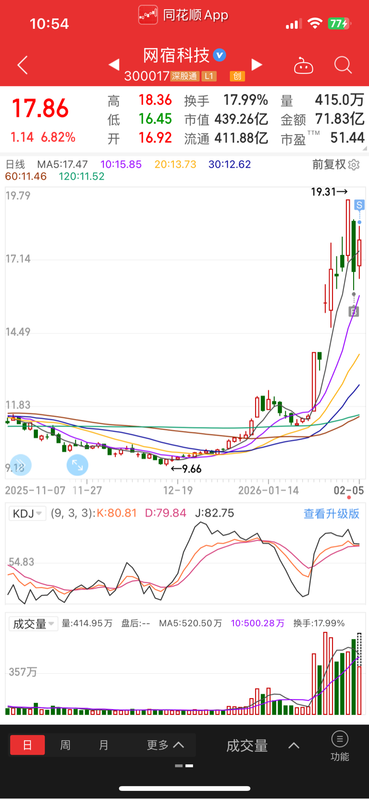This screenshot has width=369, height=799.
Task: Tap circulating cap 411.88亿
Action: tap(241, 138)
